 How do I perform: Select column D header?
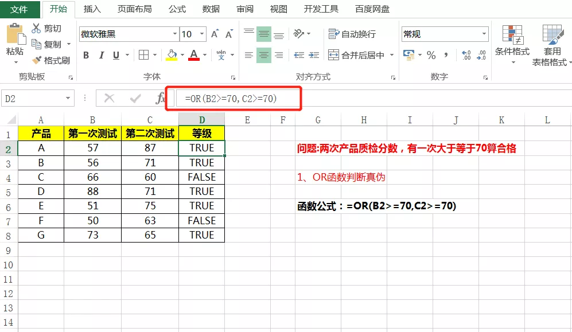[x=202, y=120]
